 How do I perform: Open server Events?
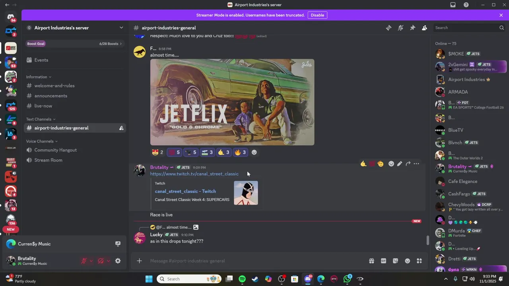(x=75, y=60)
